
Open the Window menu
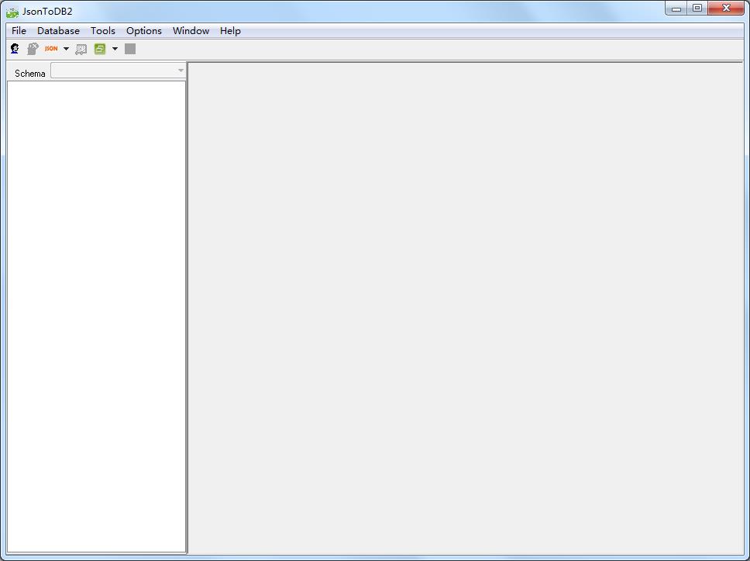point(191,30)
